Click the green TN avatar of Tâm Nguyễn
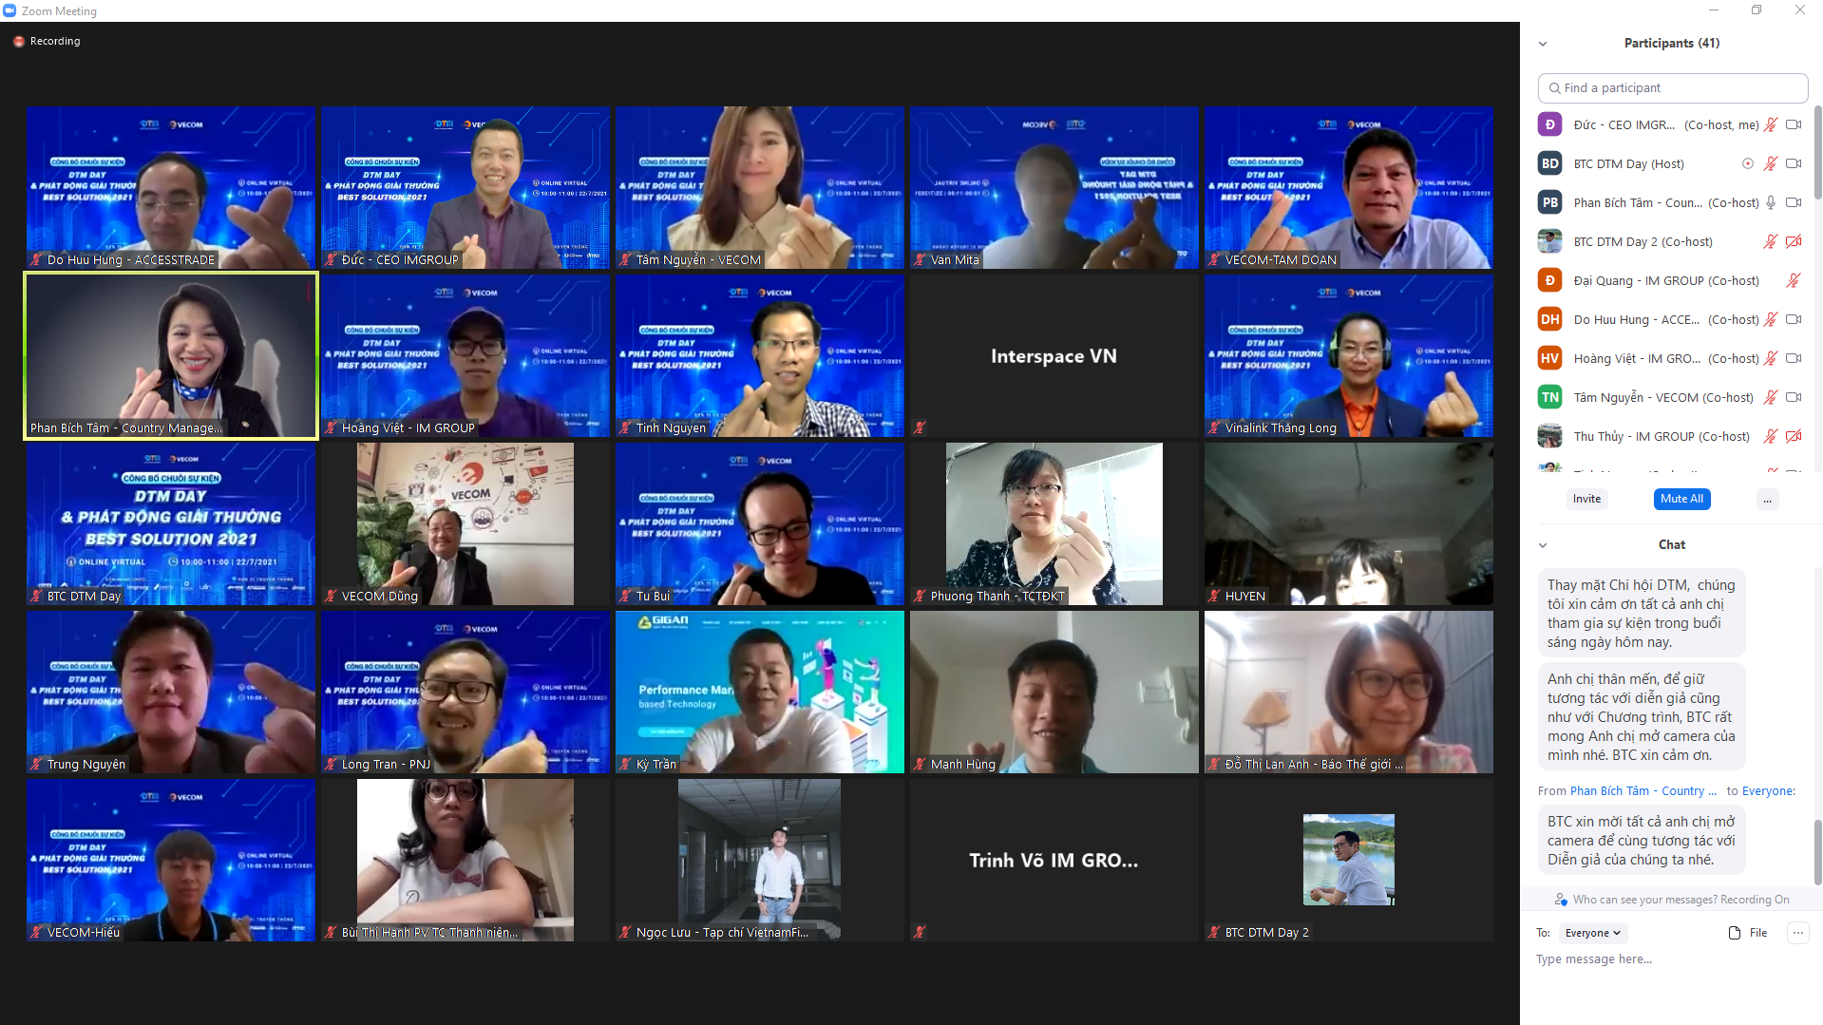 pyautogui.click(x=1549, y=397)
